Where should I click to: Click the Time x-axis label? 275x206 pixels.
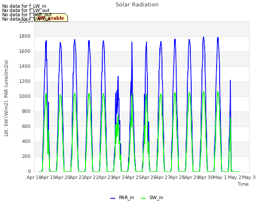tap(243, 184)
